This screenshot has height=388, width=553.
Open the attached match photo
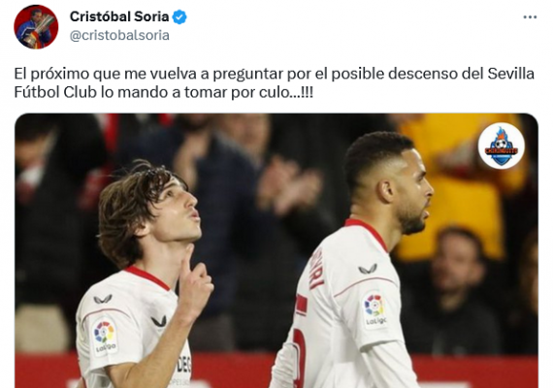point(276,250)
